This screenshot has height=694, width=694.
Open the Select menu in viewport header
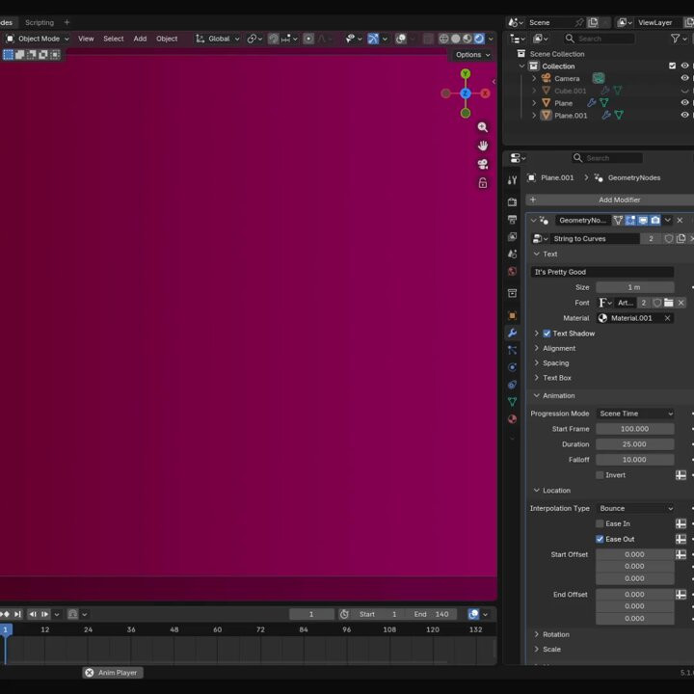pyautogui.click(x=114, y=39)
